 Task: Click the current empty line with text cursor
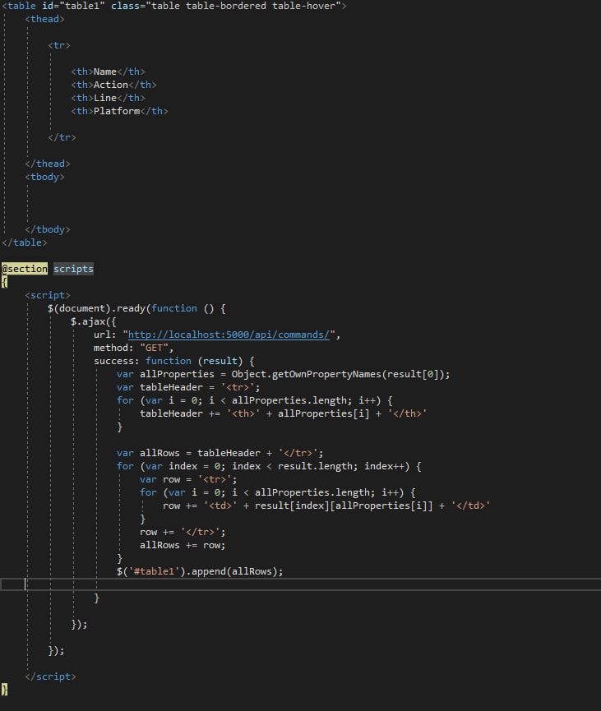300,584
